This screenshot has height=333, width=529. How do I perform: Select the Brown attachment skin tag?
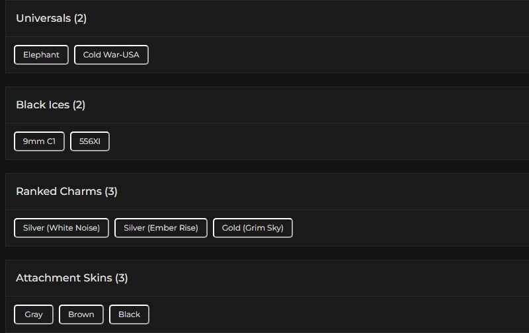(x=81, y=314)
